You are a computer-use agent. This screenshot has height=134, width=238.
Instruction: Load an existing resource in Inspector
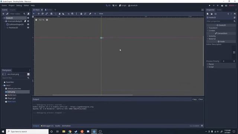(x=212, y=14)
